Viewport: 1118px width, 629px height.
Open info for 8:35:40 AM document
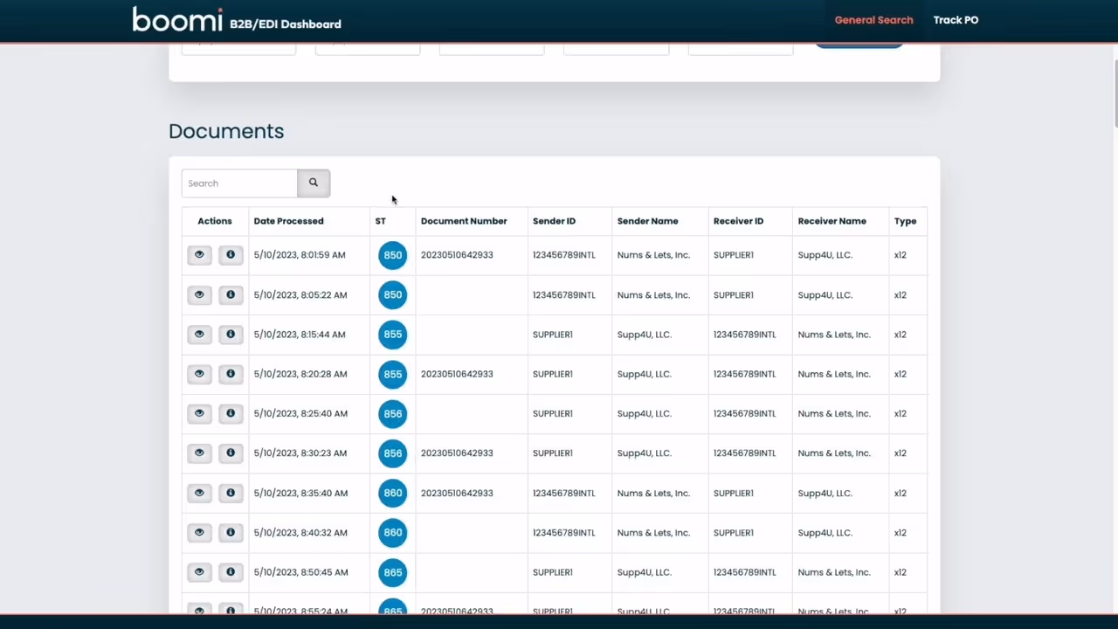[x=231, y=493]
